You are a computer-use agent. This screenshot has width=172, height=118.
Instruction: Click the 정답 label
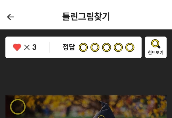[x=69, y=47]
